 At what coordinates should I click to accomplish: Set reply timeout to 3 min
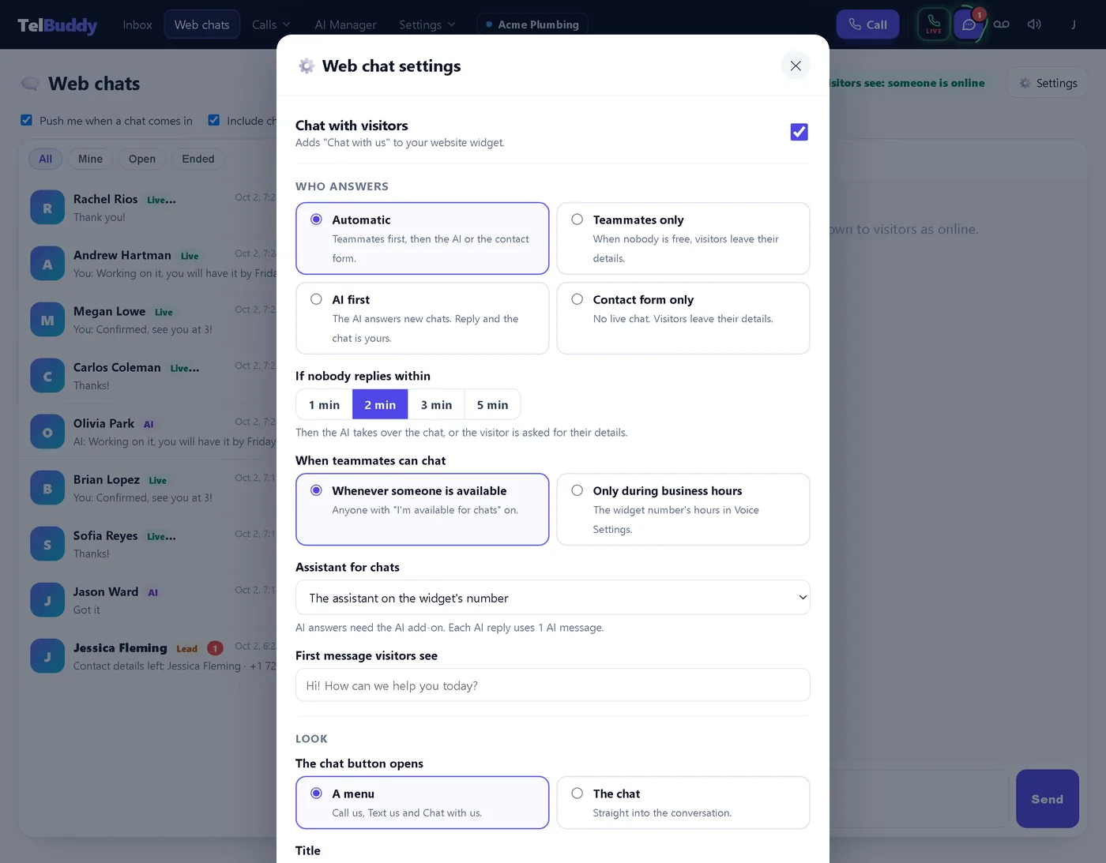click(x=436, y=404)
